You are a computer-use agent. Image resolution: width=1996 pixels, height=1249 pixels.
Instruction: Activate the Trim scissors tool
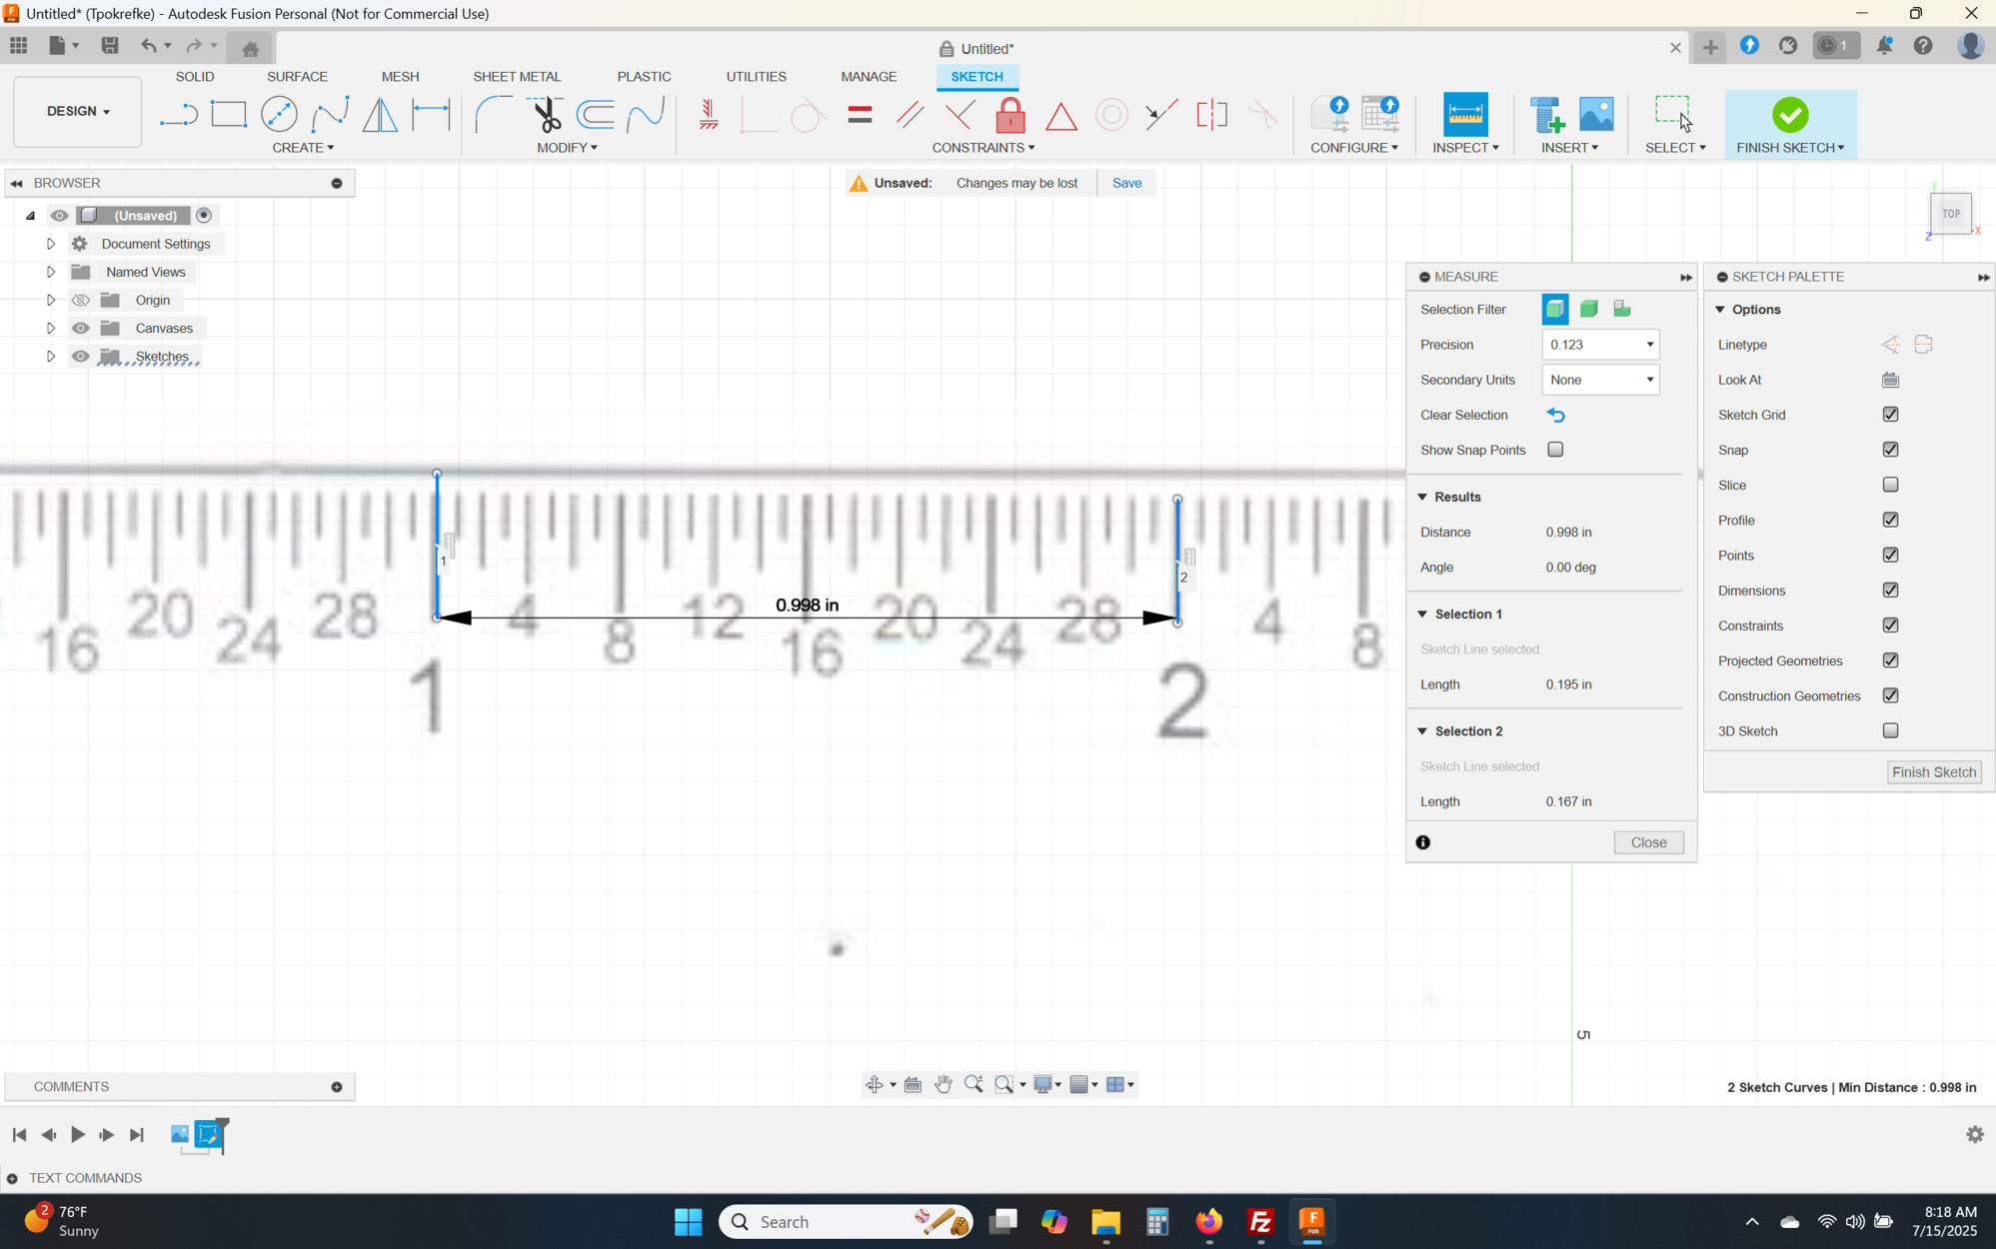tap(546, 114)
